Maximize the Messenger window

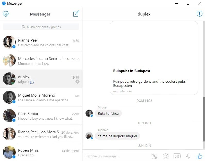point(188,3)
